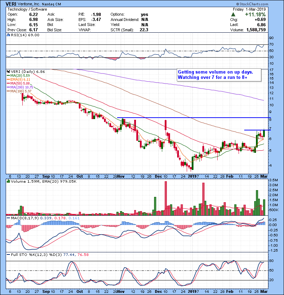
Task: Click the candlestick icon beside VERI (Daily)
Action: pos(8,72)
